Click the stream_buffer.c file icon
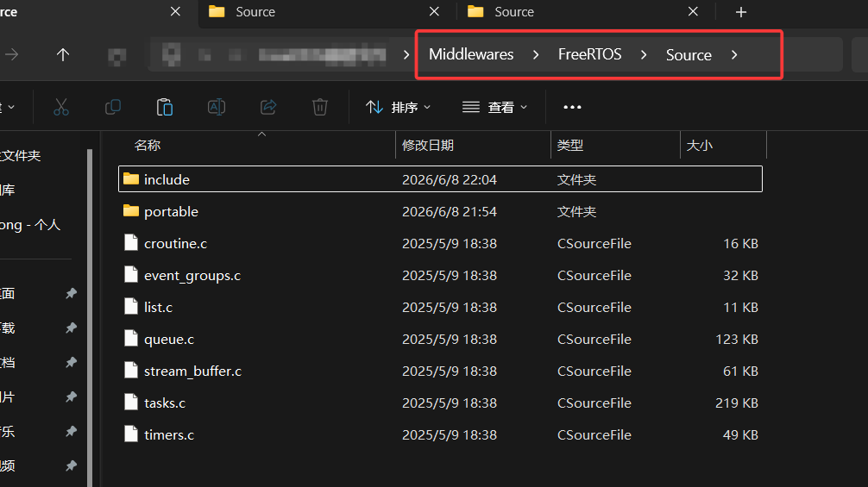The height and width of the screenshot is (487, 868). pos(130,371)
